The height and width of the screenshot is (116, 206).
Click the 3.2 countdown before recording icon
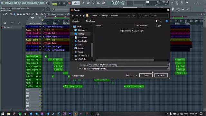[93, 3]
